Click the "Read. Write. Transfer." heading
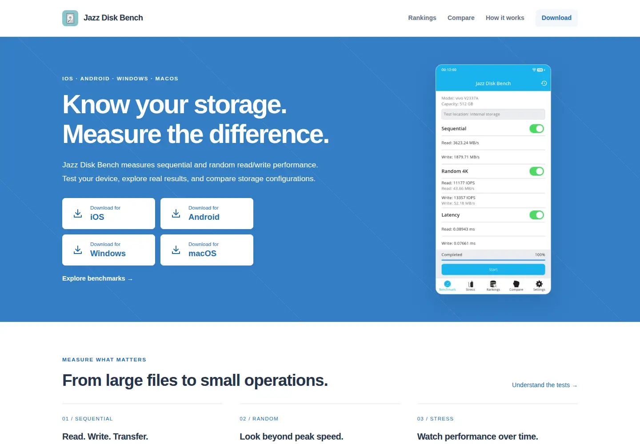 (x=105, y=436)
